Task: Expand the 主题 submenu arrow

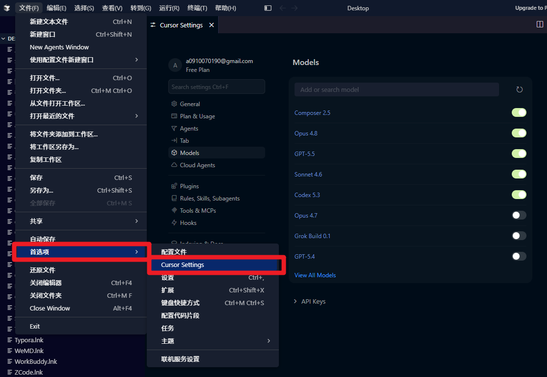Action: point(269,341)
